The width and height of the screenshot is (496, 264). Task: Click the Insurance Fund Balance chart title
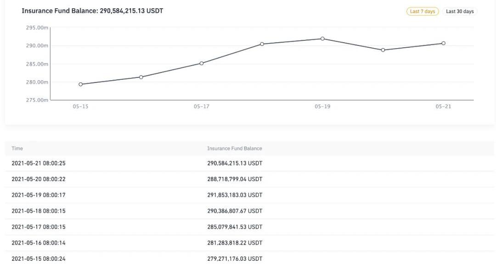tap(92, 11)
